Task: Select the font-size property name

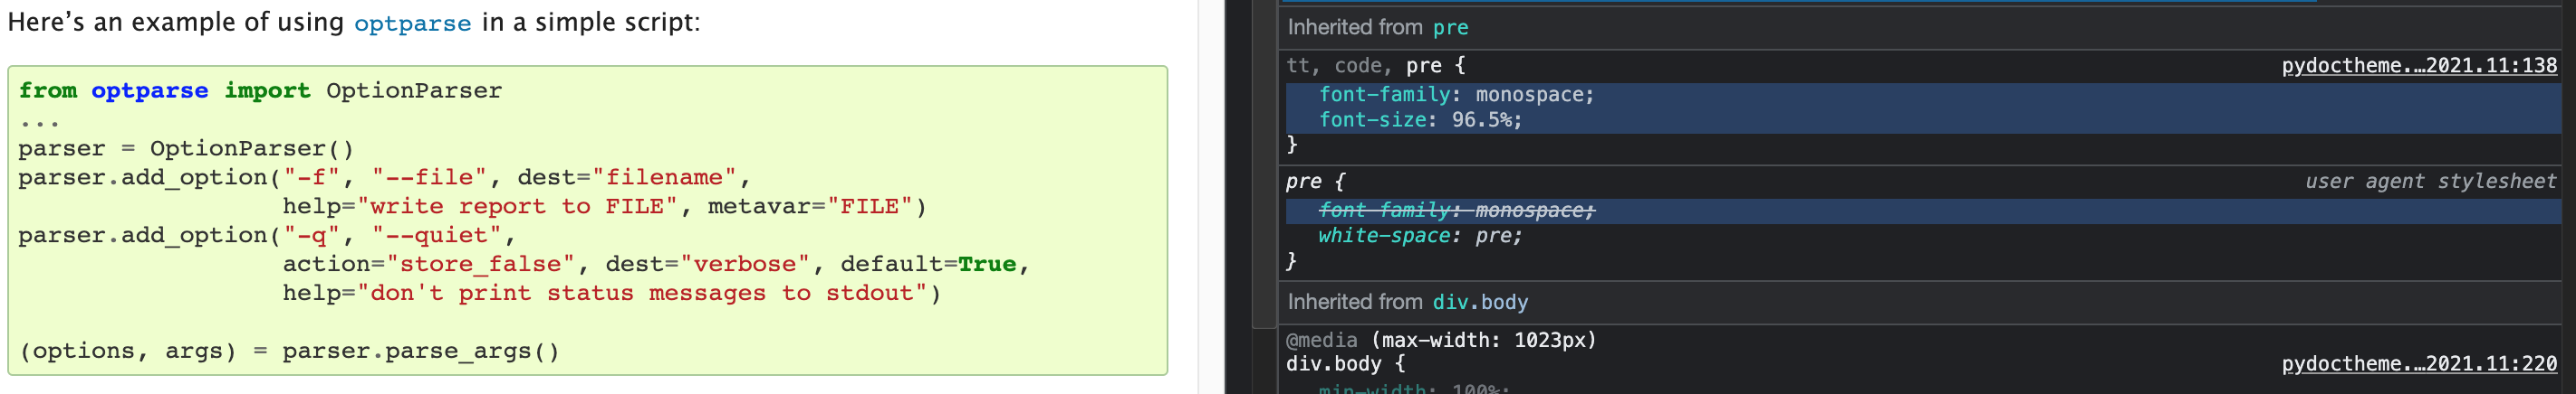Action: click(1372, 119)
